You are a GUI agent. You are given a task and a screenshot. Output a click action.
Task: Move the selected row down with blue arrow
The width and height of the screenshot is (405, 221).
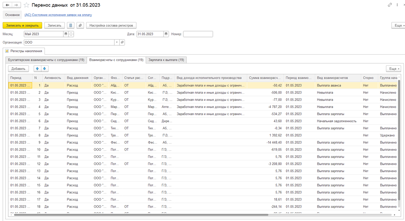coord(45,68)
